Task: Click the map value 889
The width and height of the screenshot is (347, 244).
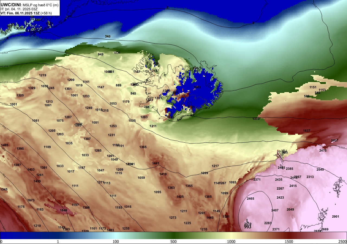Action: 118,85
